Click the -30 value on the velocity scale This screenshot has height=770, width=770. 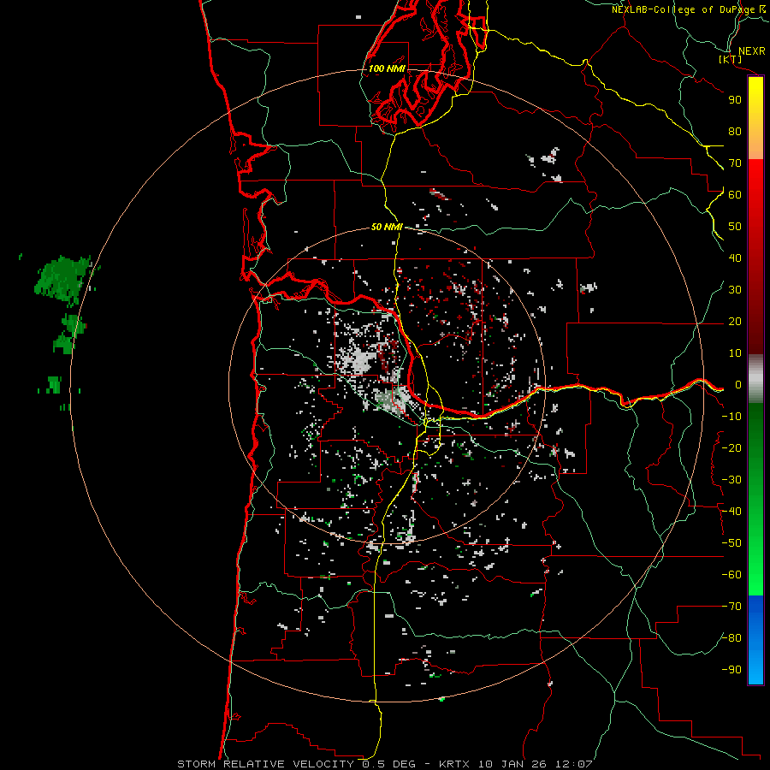click(x=731, y=480)
